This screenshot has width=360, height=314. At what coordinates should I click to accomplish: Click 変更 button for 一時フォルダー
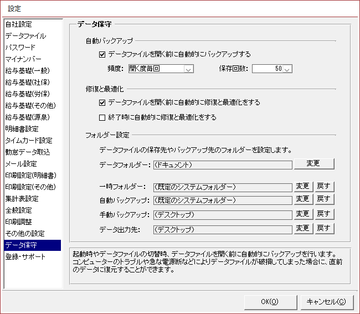tap(303, 186)
